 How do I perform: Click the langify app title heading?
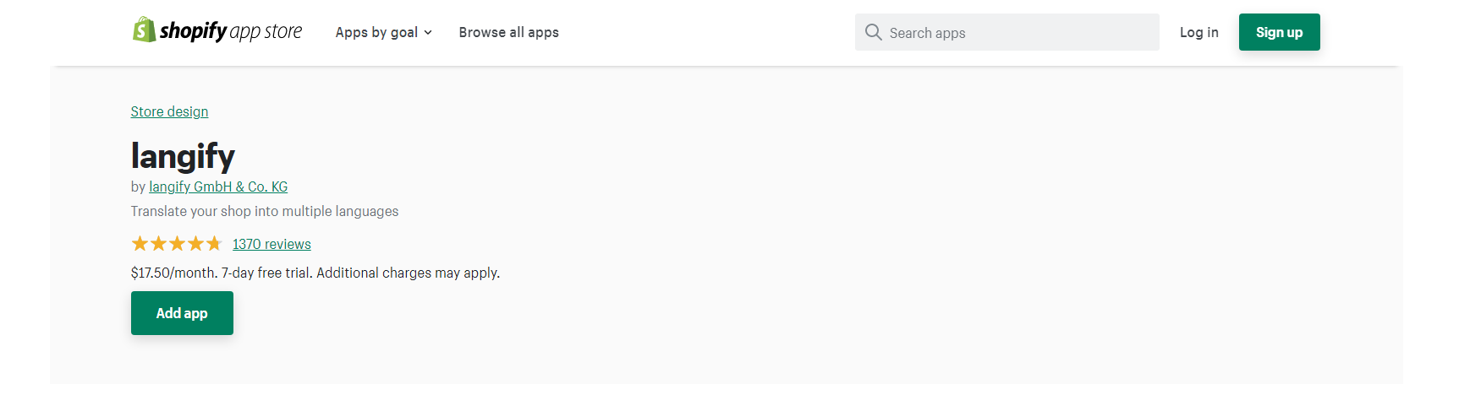click(x=183, y=156)
